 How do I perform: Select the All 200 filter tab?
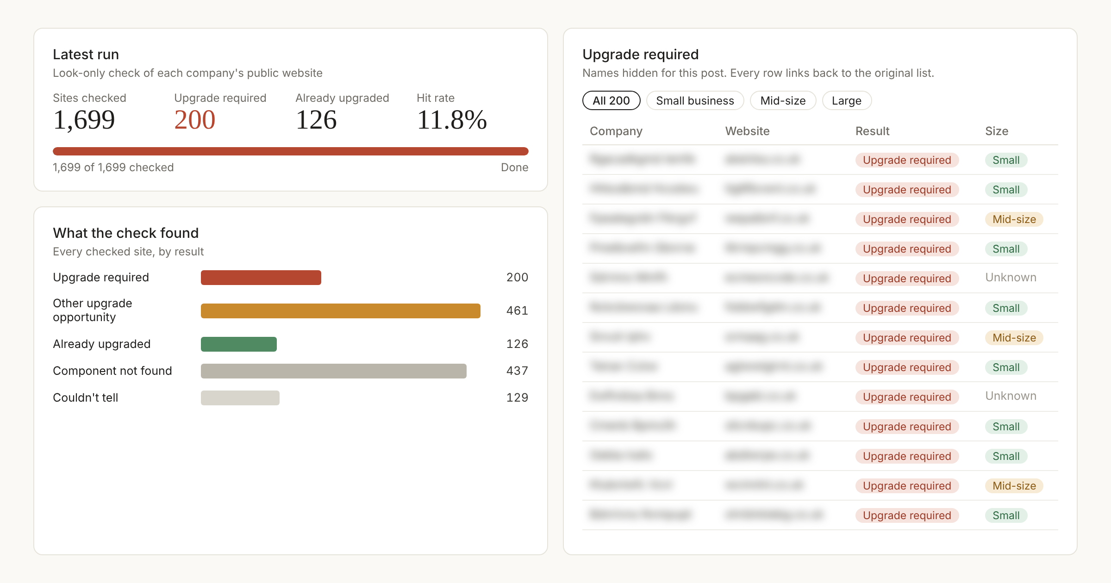[x=611, y=100]
